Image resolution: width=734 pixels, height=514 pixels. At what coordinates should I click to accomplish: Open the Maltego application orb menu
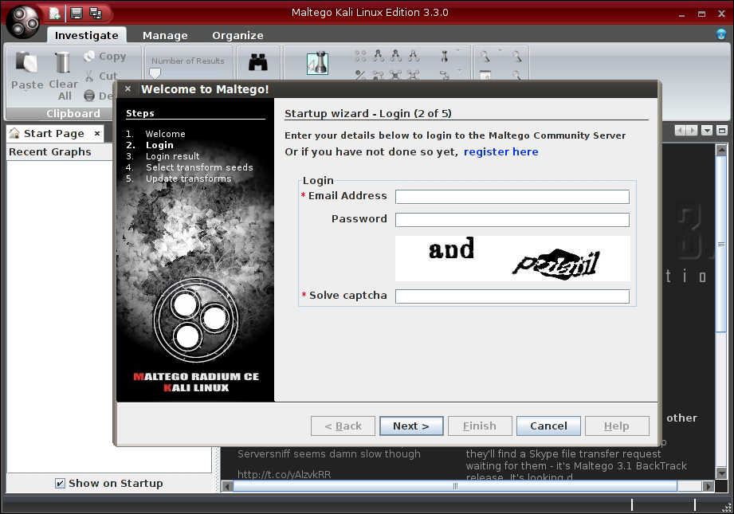(23, 22)
